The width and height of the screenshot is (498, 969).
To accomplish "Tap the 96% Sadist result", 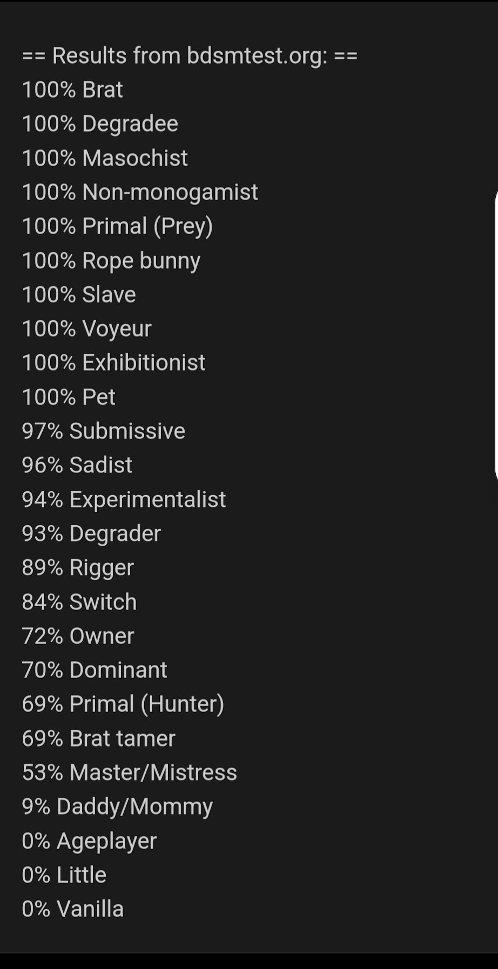I will (x=77, y=465).
